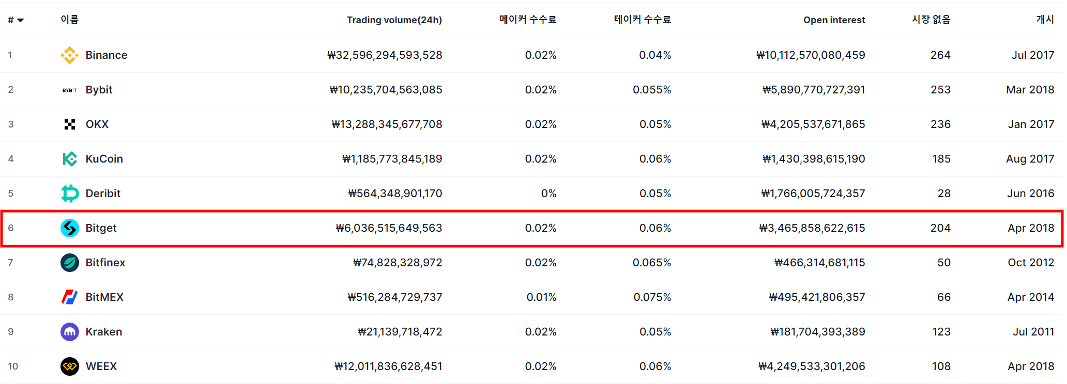Click the WEEX logo icon
This screenshot has height=384, width=1067.
click(70, 366)
